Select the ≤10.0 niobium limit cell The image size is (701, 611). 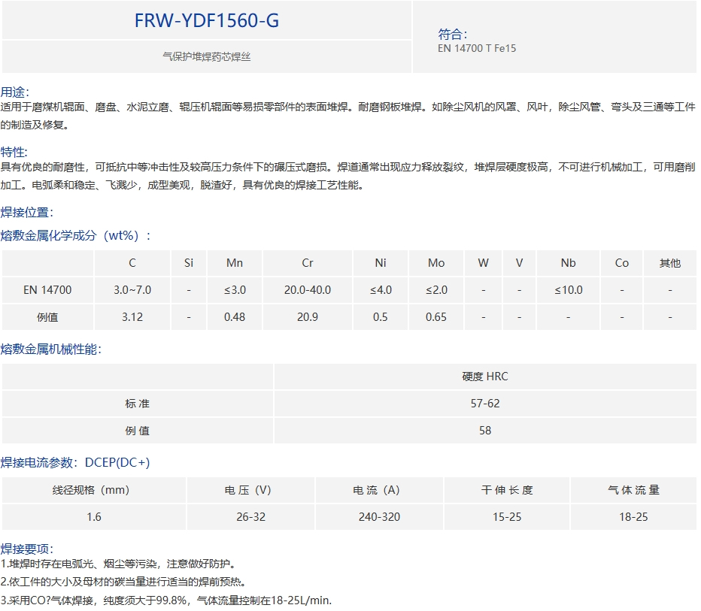(x=569, y=290)
